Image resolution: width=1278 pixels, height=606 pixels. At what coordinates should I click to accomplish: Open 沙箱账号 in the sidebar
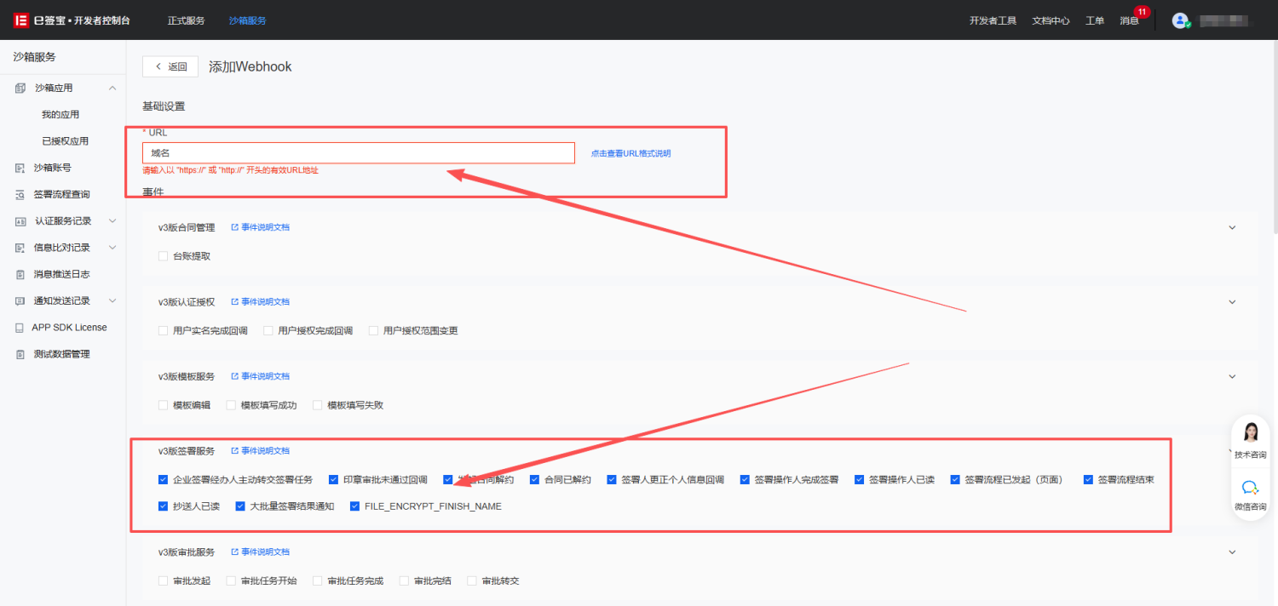(x=52, y=168)
